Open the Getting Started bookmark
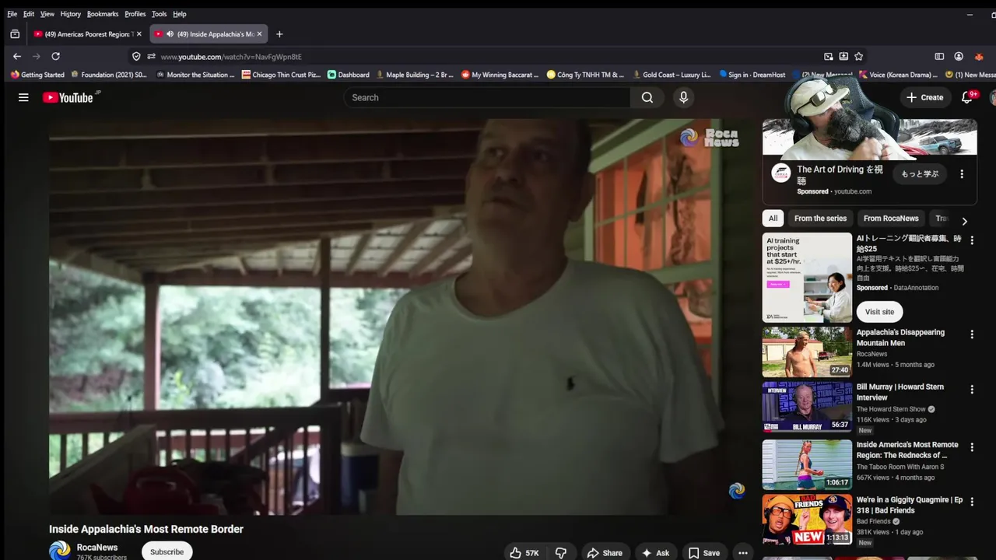This screenshot has height=560, width=996. click(x=37, y=75)
